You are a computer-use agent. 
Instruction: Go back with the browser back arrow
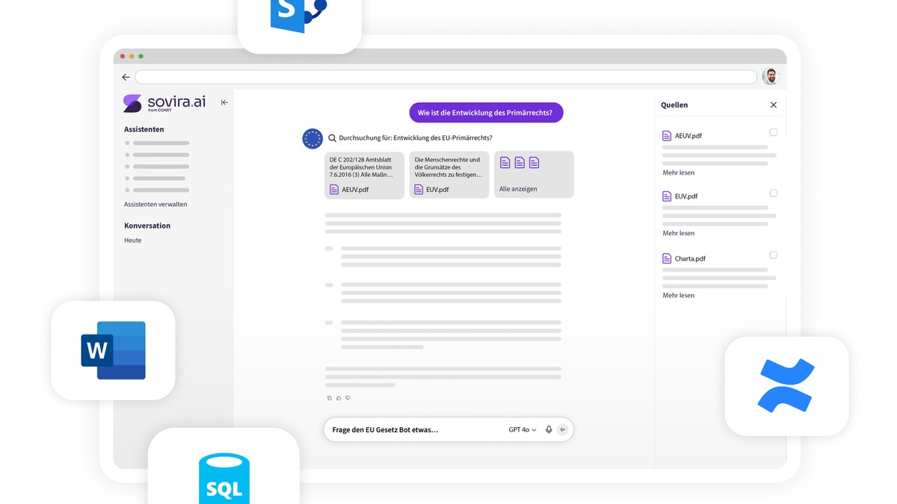click(126, 77)
